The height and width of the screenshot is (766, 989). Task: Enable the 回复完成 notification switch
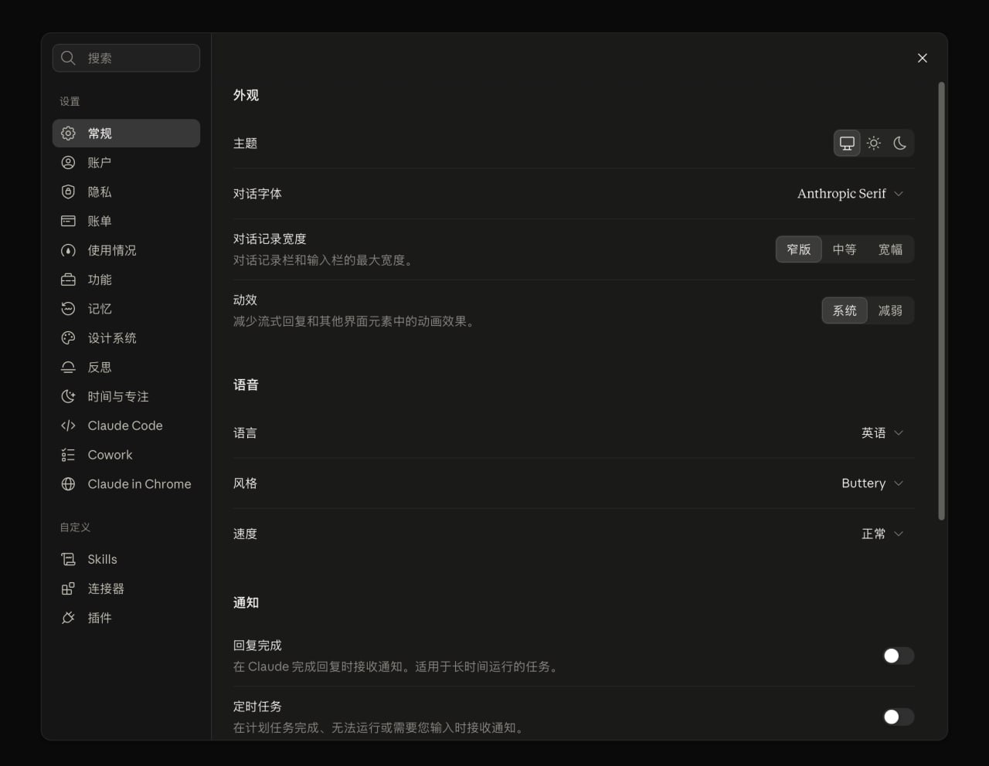899,656
